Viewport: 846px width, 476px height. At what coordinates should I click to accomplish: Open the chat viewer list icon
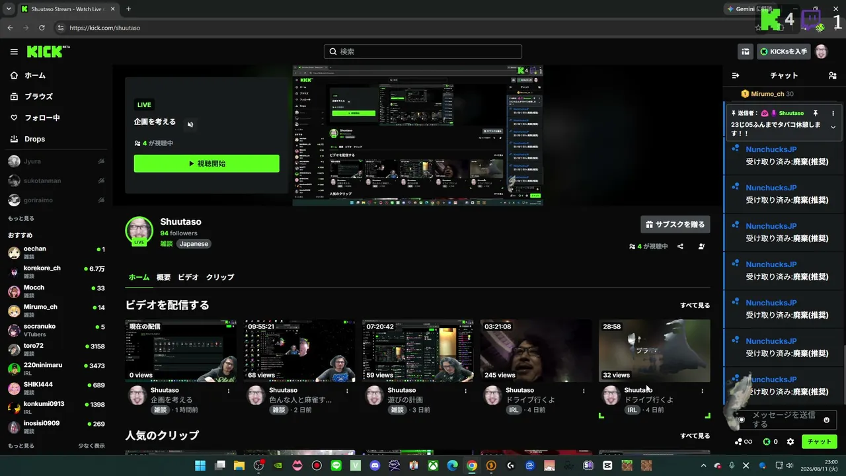[x=832, y=75]
